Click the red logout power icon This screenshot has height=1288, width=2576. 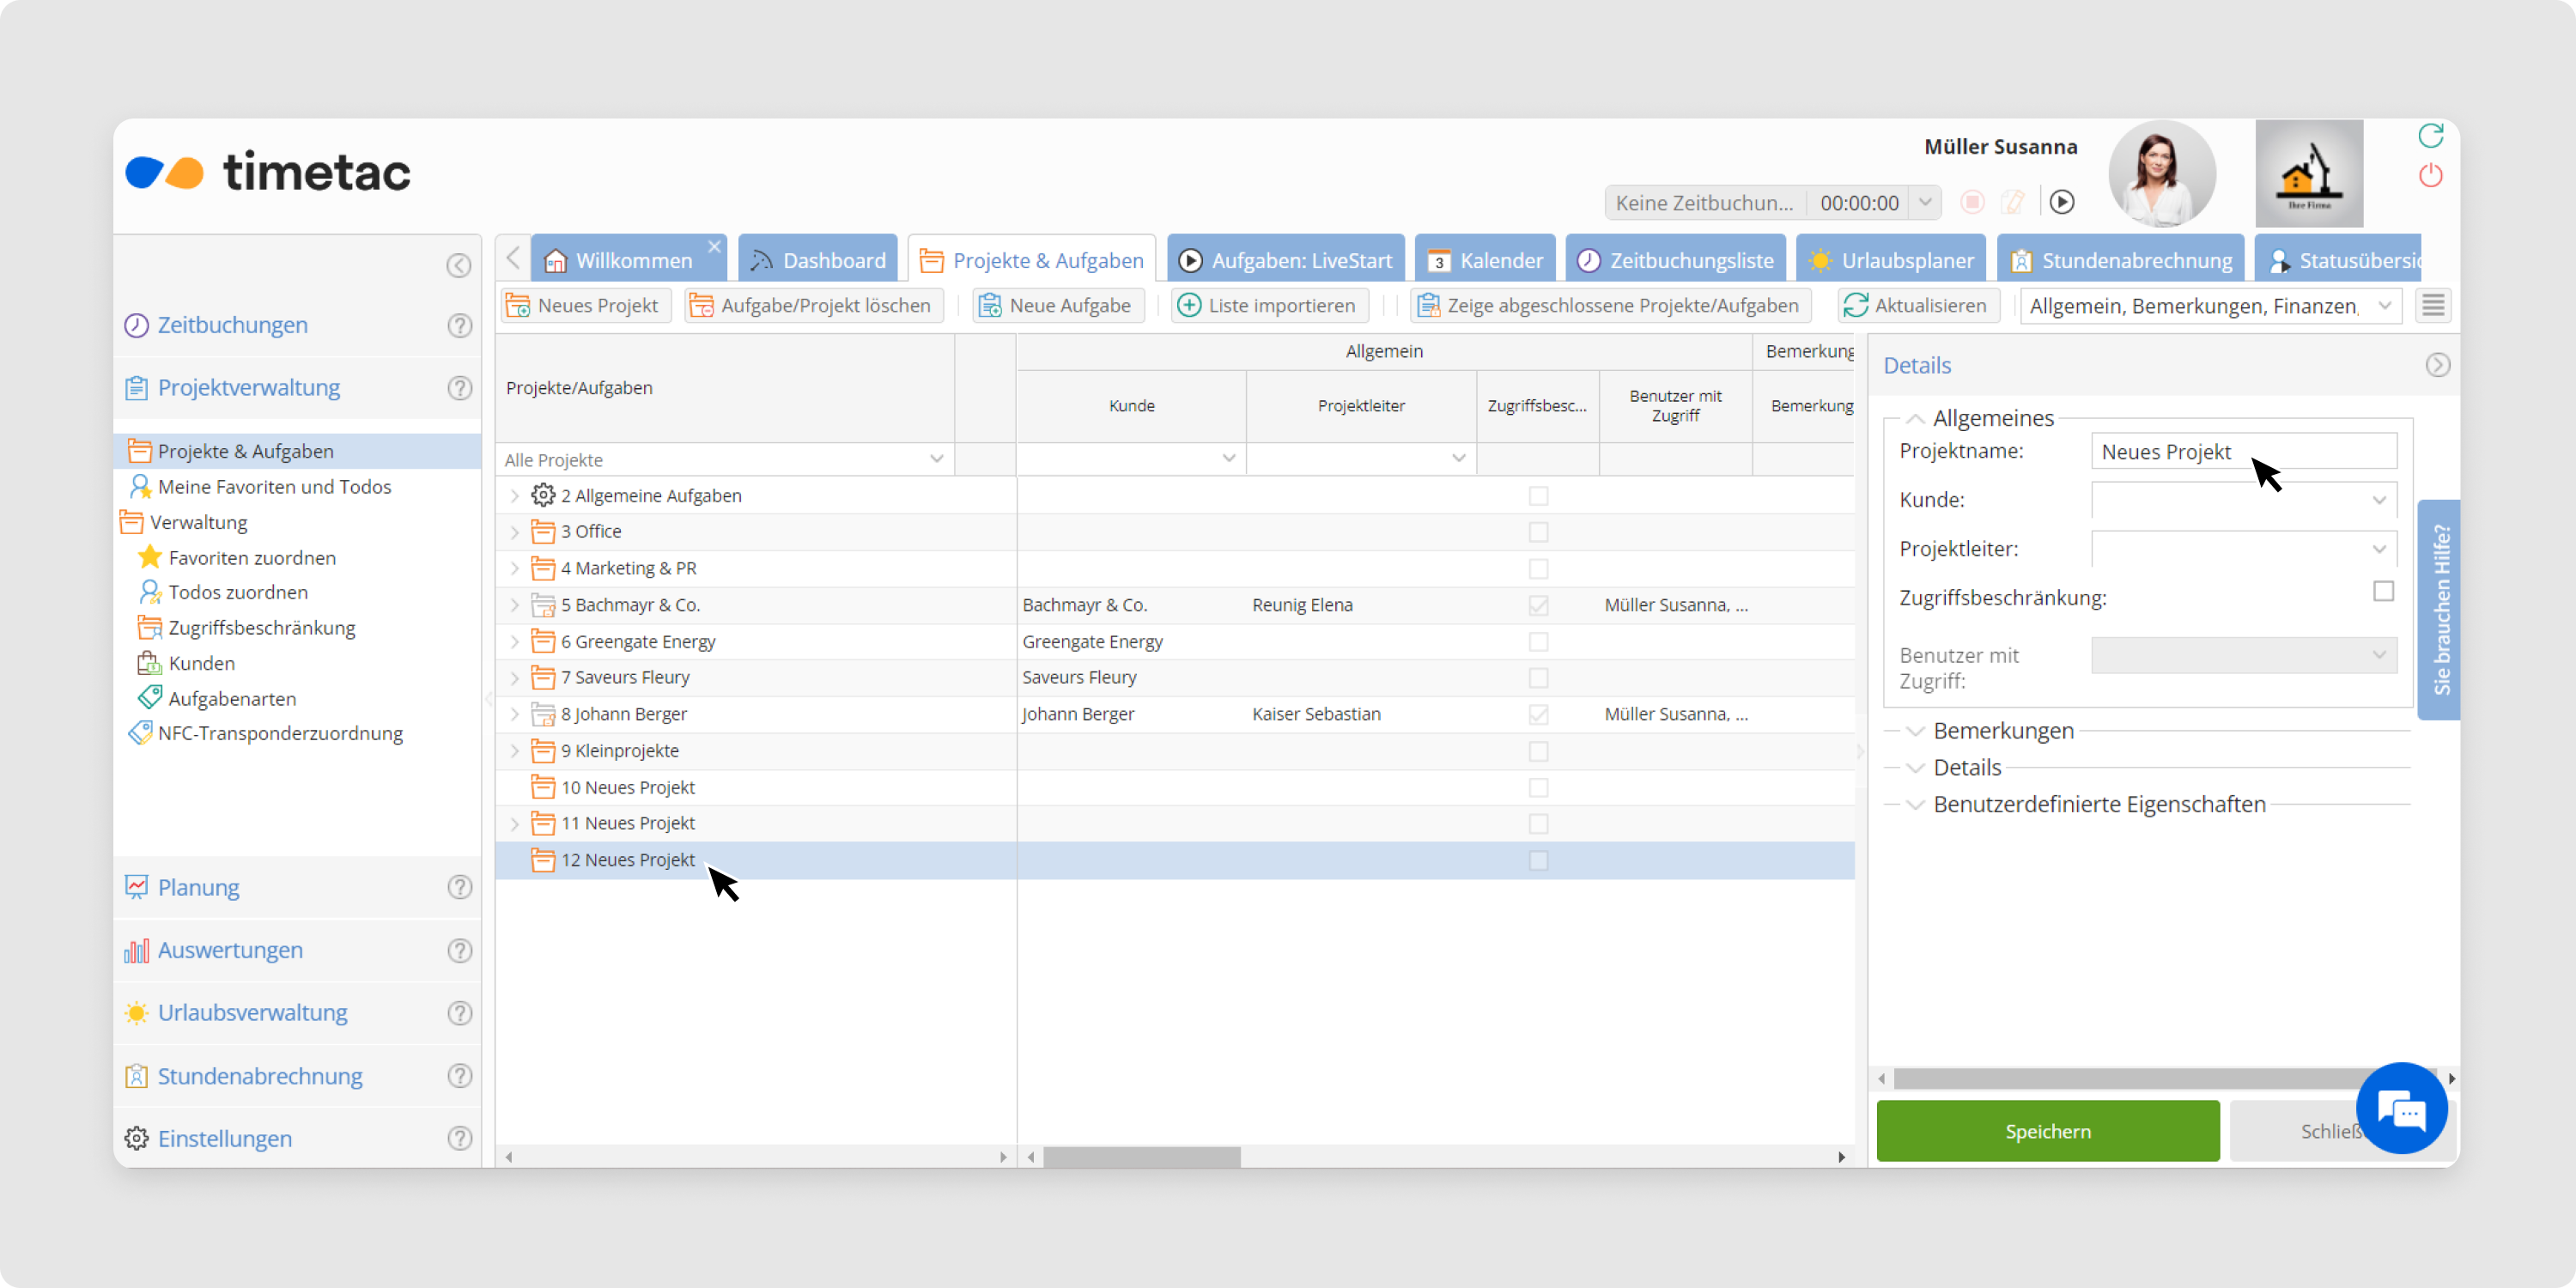(x=2430, y=176)
